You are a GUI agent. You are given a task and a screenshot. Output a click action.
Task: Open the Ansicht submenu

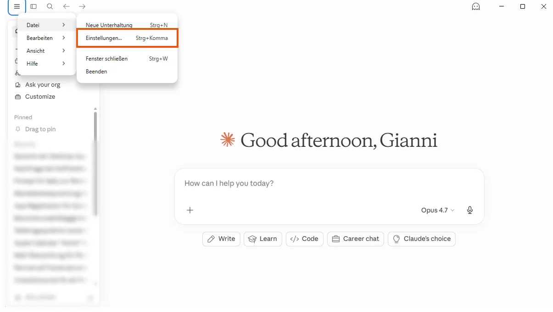46,51
